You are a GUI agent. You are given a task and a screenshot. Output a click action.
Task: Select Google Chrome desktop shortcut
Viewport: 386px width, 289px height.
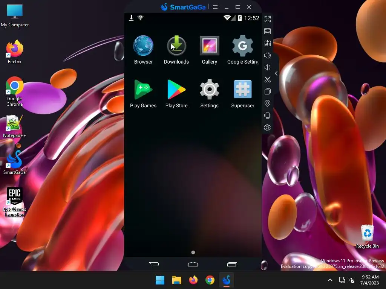[15, 92]
